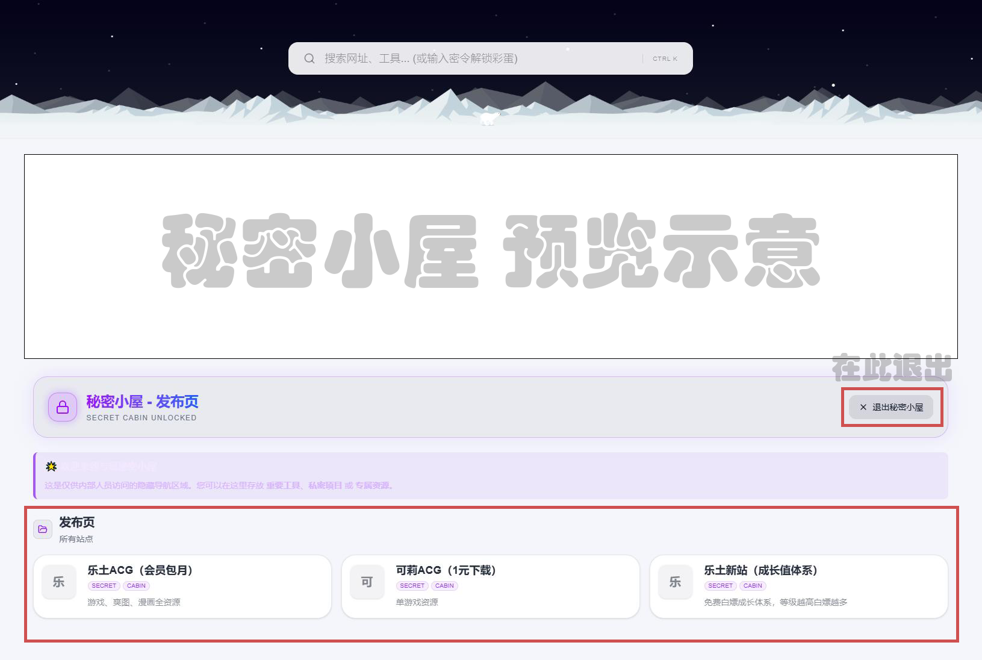Viewport: 982px width, 660px height.
Task: Click the X icon inside 退出秘密小屋 button
Action: pyautogui.click(x=862, y=406)
